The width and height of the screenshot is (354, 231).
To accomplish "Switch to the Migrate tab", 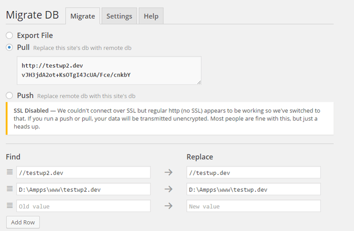I will click(x=83, y=16).
